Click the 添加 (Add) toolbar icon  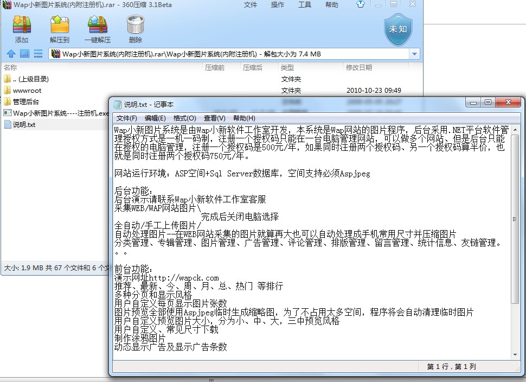pyautogui.click(x=22, y=29)
